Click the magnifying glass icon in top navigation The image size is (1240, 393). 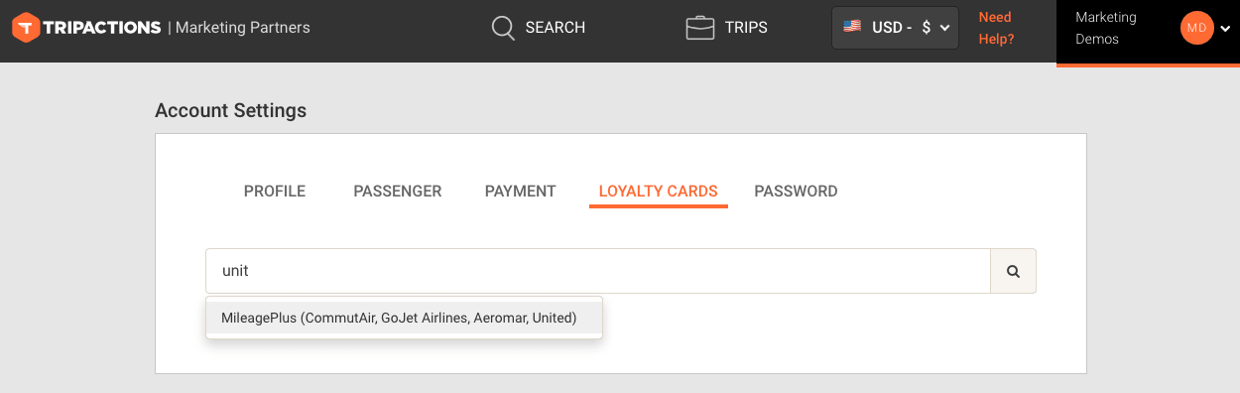(504, 28)
